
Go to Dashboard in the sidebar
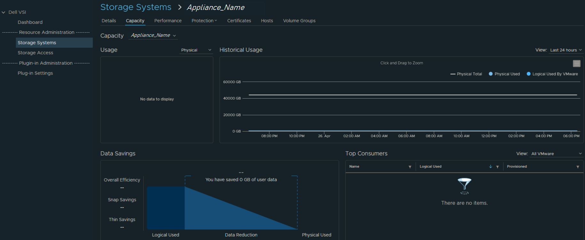(x=30, y=22)
